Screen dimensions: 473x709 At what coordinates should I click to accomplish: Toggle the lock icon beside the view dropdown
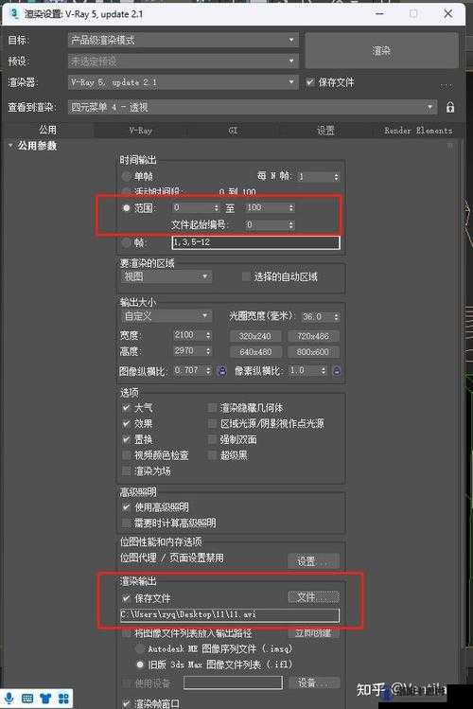pos(450,107)
